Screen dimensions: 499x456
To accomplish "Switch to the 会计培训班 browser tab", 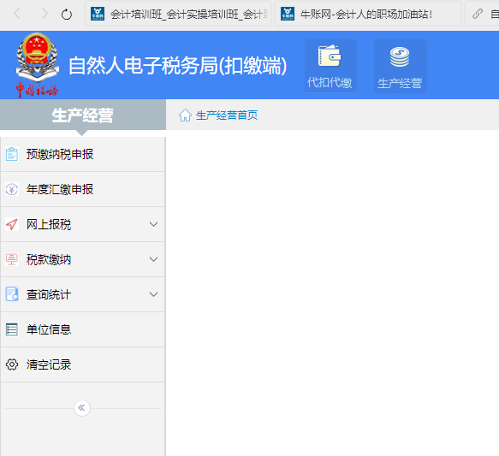I will tap(178, 14).
